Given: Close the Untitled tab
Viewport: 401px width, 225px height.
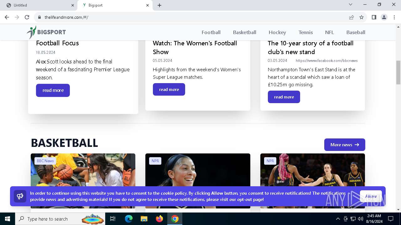Looking at the screenshot, I should click(x=73, y=5).
